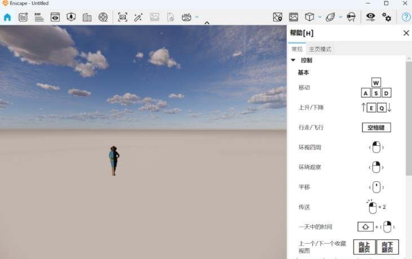Click the Shift key icon for 一天中的时间
Image resolution: width=412 pixels, height=259 pixels.
[365, 227]
